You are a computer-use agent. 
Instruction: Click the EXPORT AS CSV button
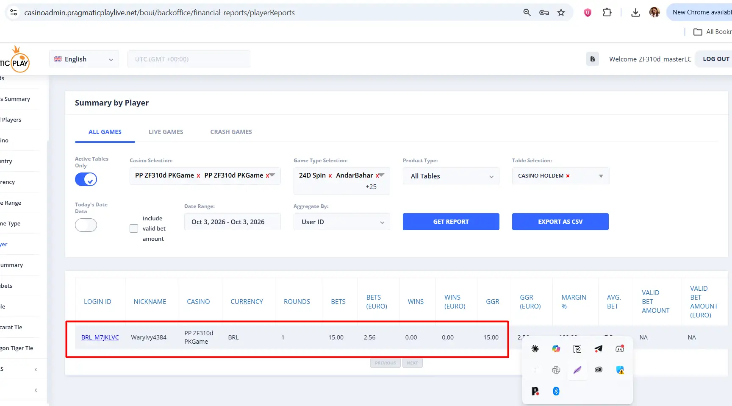pos(560,222)
